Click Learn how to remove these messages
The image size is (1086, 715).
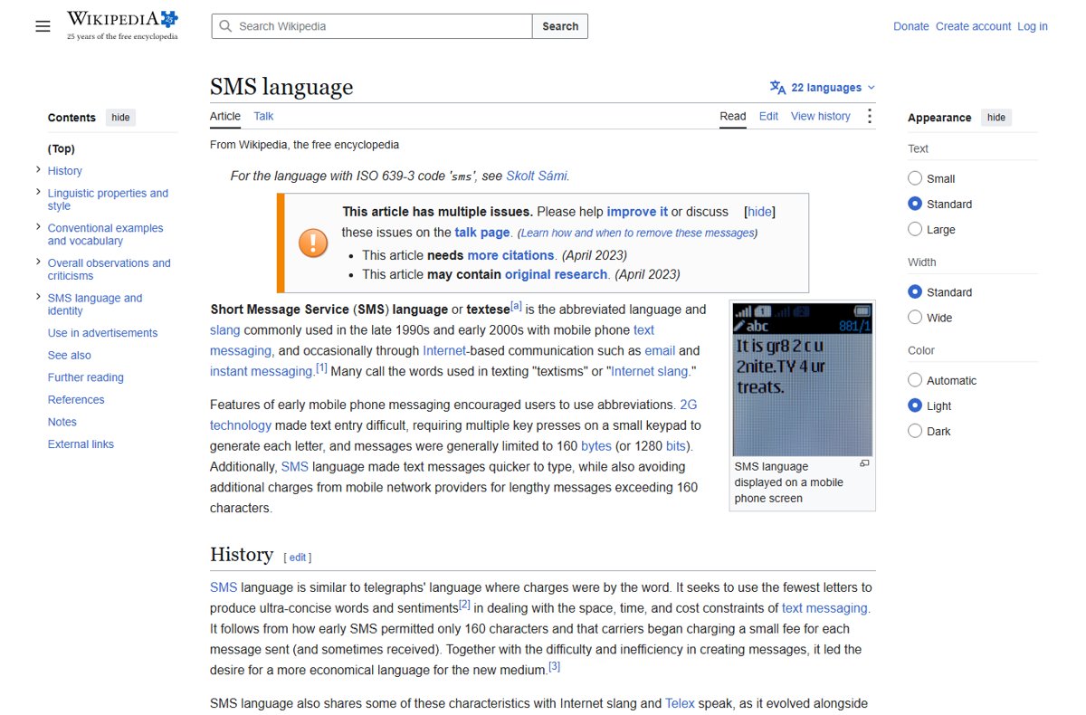[637, 234]
